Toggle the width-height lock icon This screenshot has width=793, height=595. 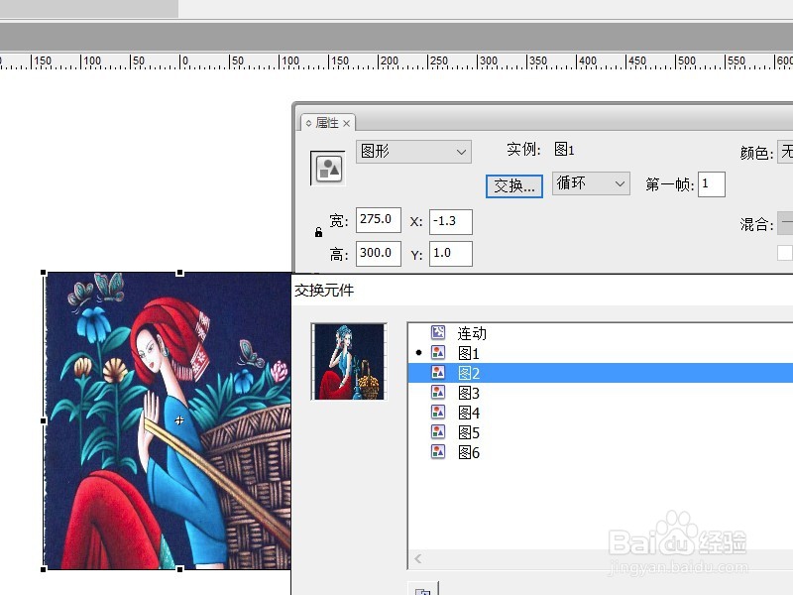[x=318, y=232]
